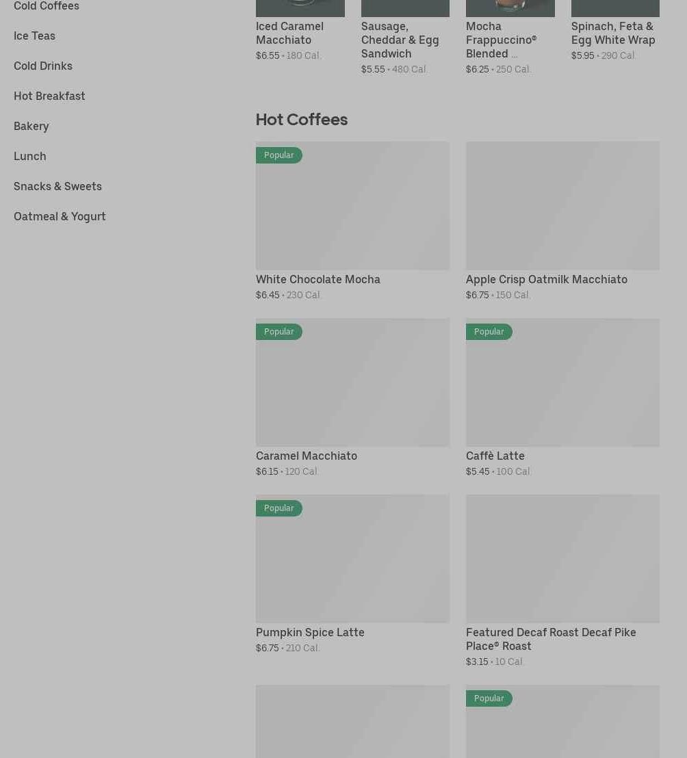The width and height of the screenshot is (687, 758).
Task: Click the $3.15 price of Featured Decaf Roast
Action: pos(477,662)
